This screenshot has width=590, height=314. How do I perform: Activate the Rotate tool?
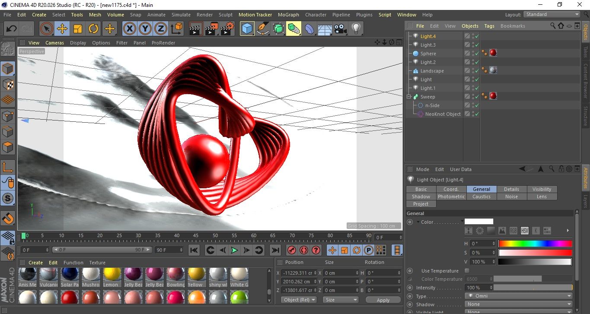click(x=93, y=29)
